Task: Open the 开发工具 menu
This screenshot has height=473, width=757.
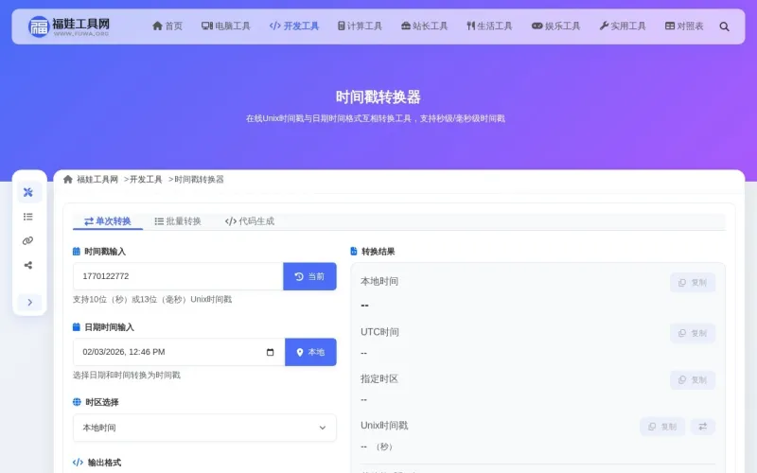Action: (x=294, y=26)
